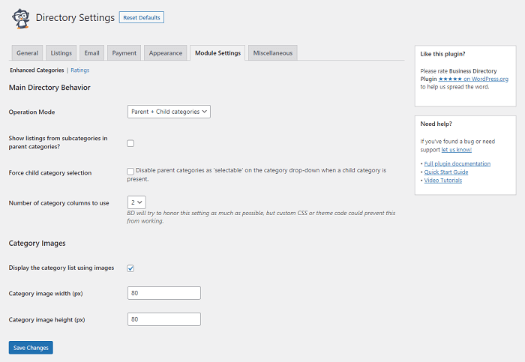Click the 'Directory Settings' page title
This screenshot has width=525, height=362.
75,17
